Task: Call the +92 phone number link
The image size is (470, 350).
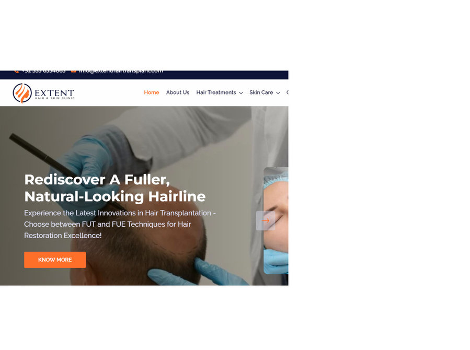Action: (44, 72)
